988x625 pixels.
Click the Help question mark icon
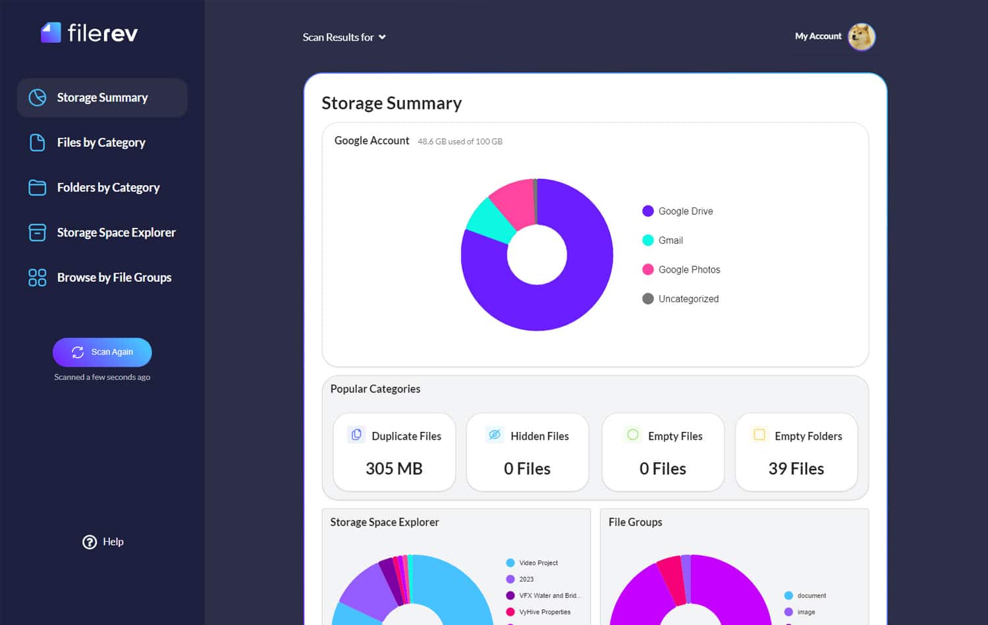90,541
